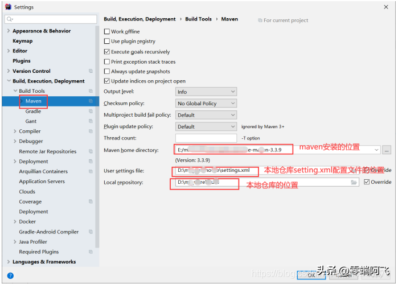Collapse the Build Tools node
This screenshot has height=284, width=398.
(x=15, y=91)
